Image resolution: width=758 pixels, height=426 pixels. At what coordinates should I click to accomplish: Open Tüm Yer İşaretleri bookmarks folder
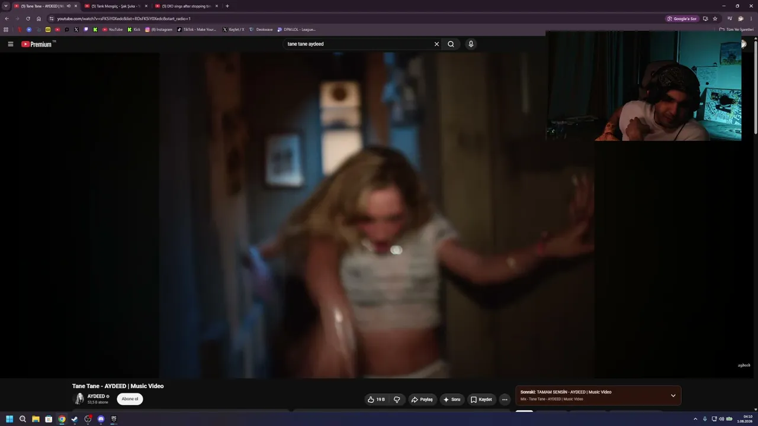[x=736, y=29]
